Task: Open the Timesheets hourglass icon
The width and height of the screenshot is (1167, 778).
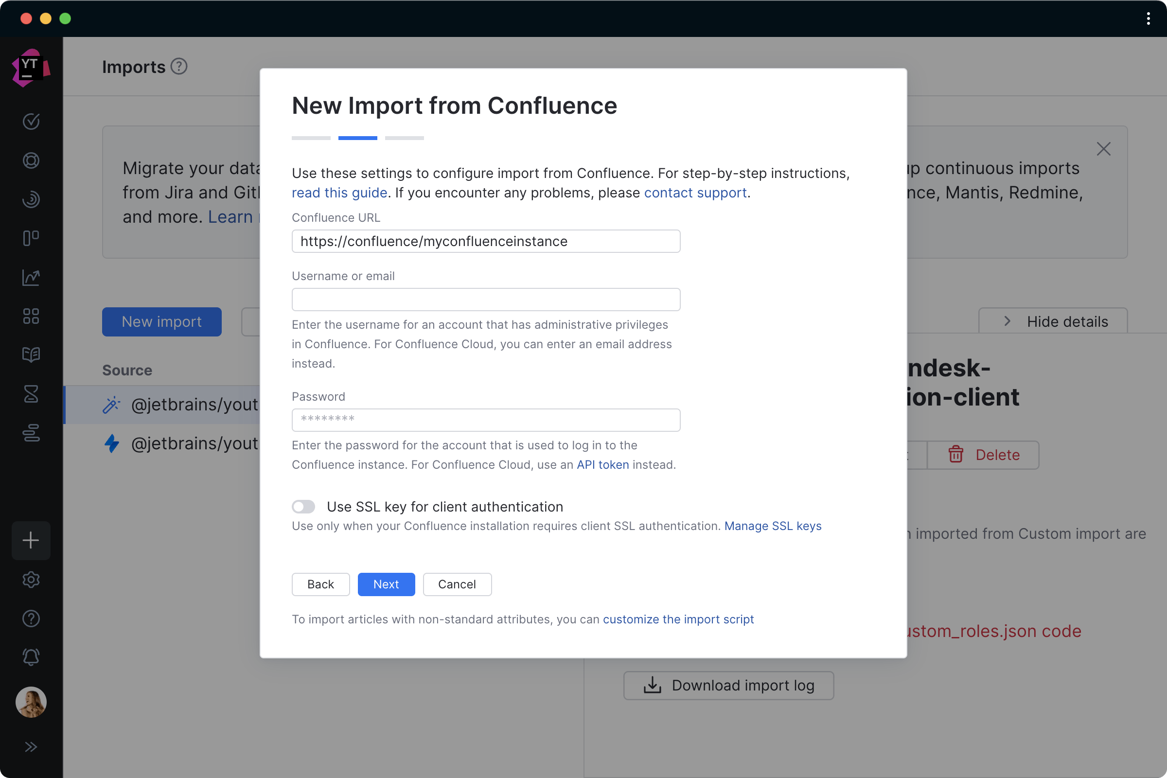Action: point(31,394)
